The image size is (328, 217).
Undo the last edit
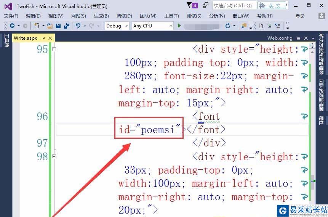78,26
